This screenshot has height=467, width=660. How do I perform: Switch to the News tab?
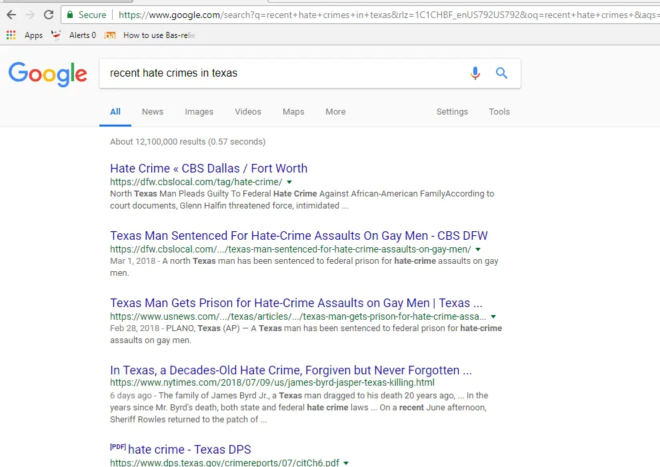click(153, 112)
